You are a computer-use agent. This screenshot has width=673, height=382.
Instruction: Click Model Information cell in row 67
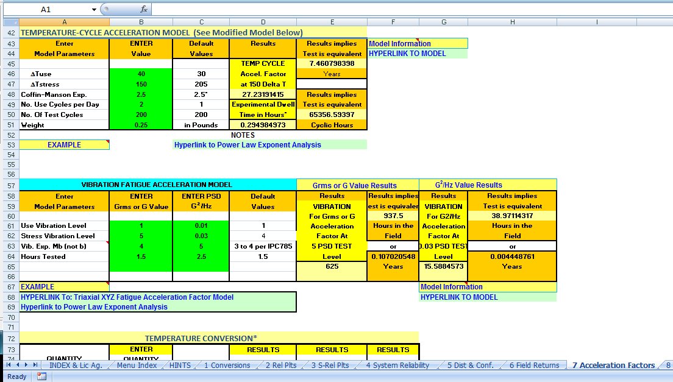coord(488,287)
